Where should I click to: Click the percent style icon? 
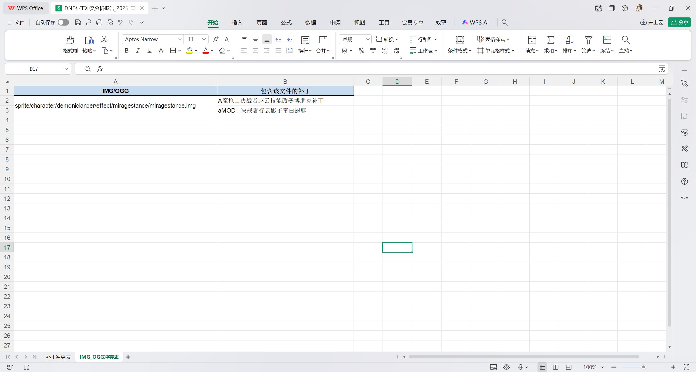click(361, 51)
